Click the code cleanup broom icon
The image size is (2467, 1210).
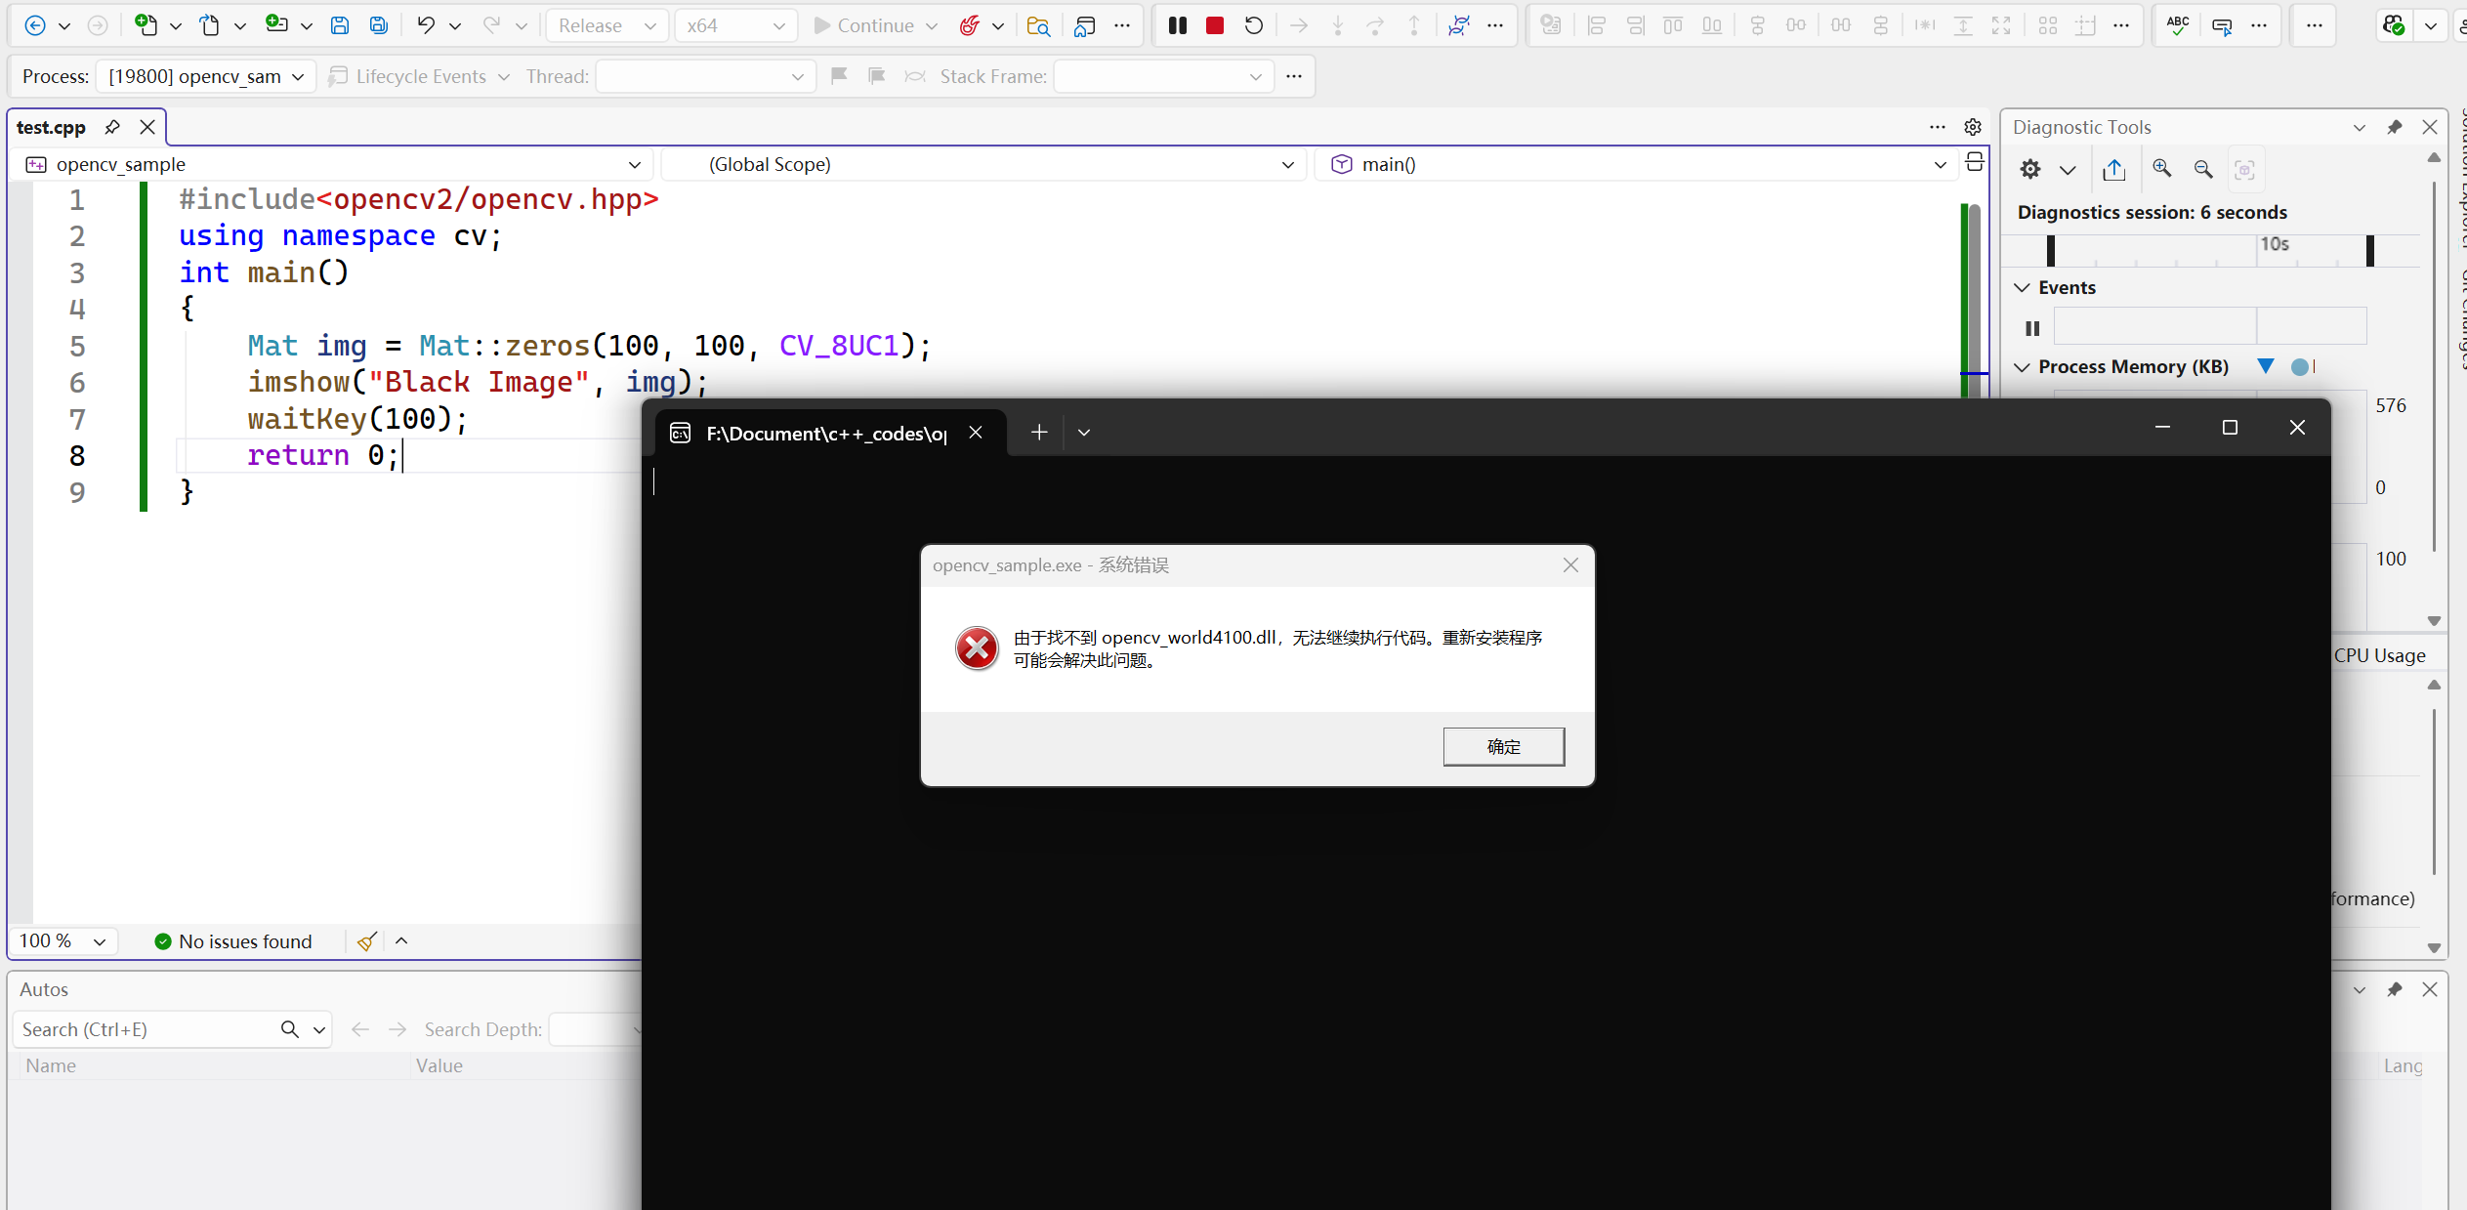[x=367, y=941]
